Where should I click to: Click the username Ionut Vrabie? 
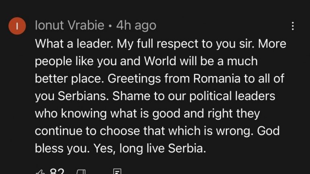point(70,26)
